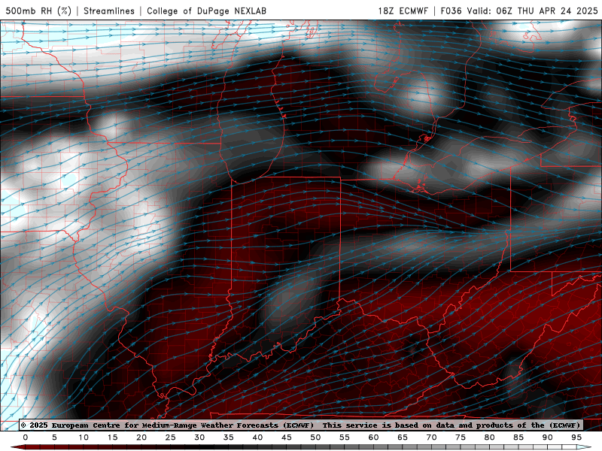
Task: Select the "20" scale value
Action: (141, 437)
